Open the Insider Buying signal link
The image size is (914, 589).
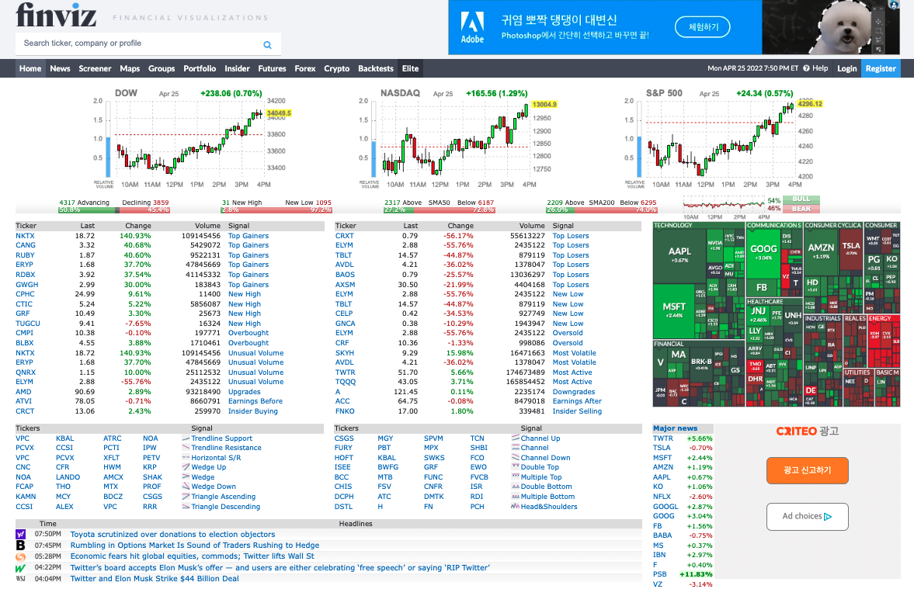pos(253,411)
